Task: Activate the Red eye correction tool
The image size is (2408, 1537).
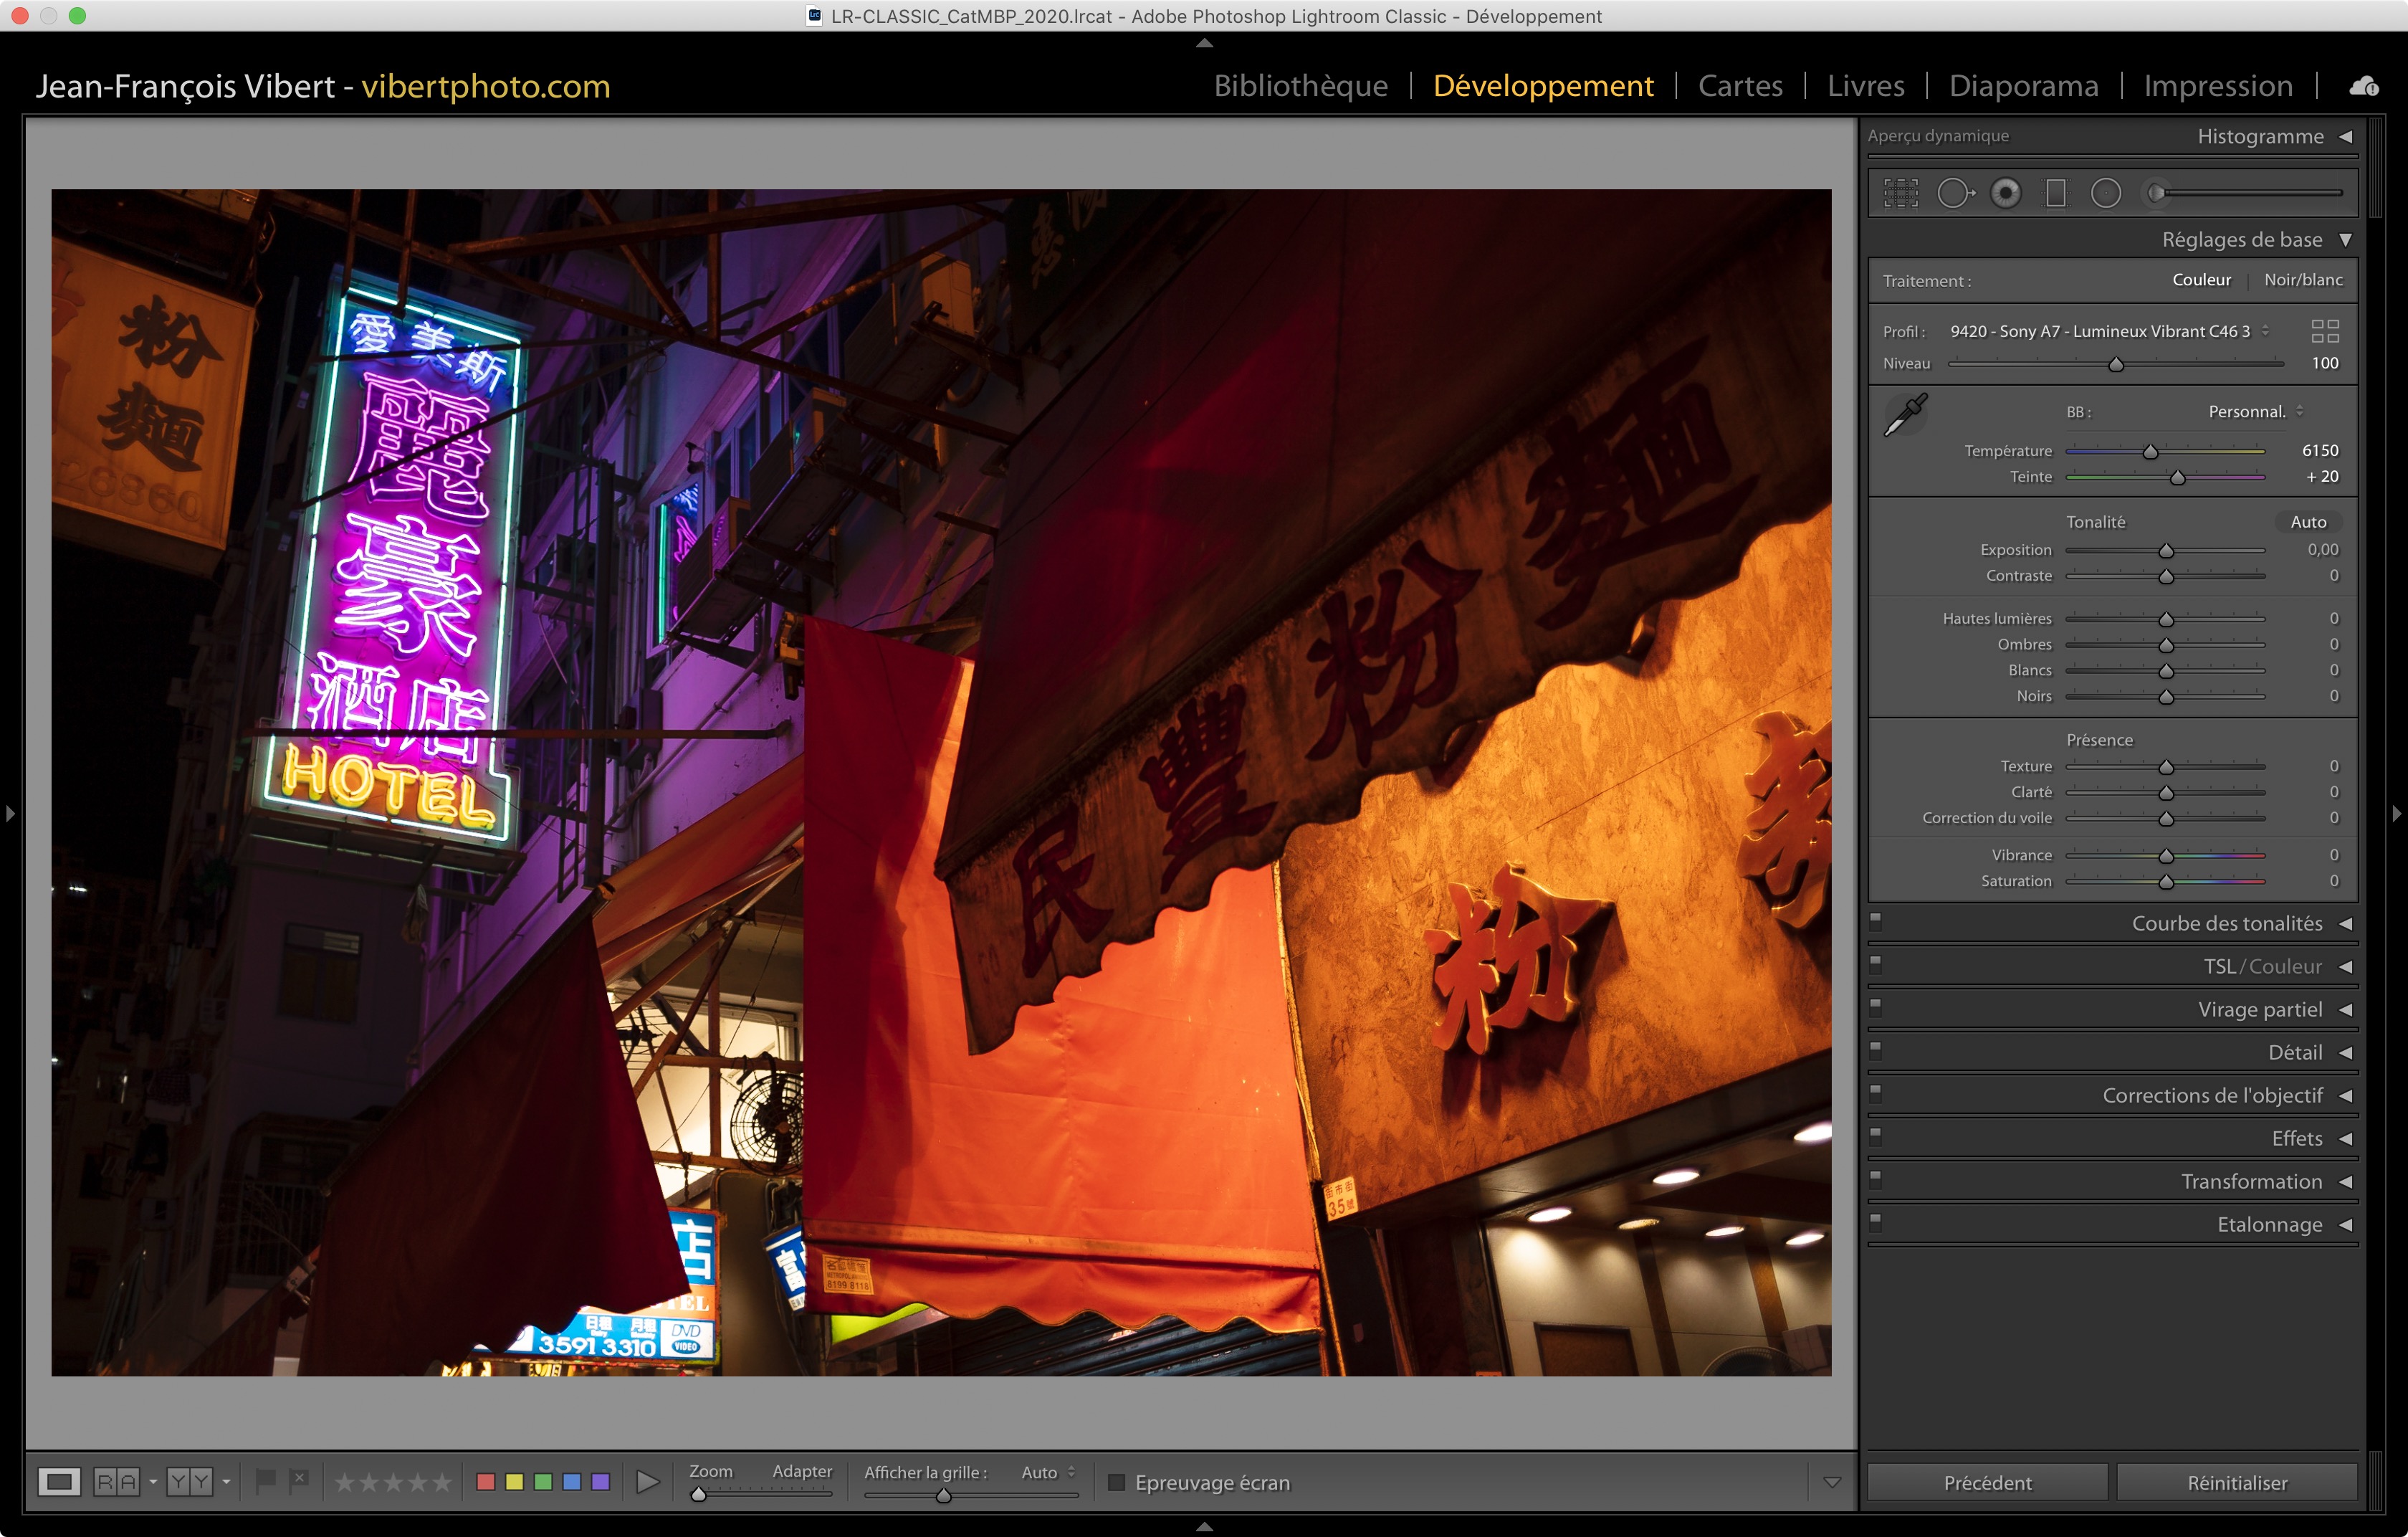Action: click(2005, 193)
